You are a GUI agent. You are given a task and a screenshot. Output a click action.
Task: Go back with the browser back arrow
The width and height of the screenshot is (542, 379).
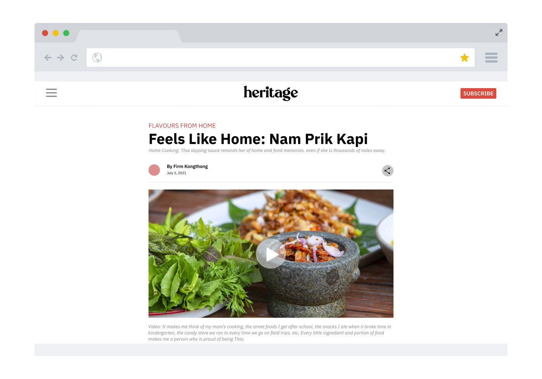pyautogui.click(x=48, y=58)
